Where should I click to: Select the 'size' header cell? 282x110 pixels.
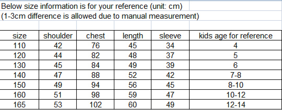(19, 36)
